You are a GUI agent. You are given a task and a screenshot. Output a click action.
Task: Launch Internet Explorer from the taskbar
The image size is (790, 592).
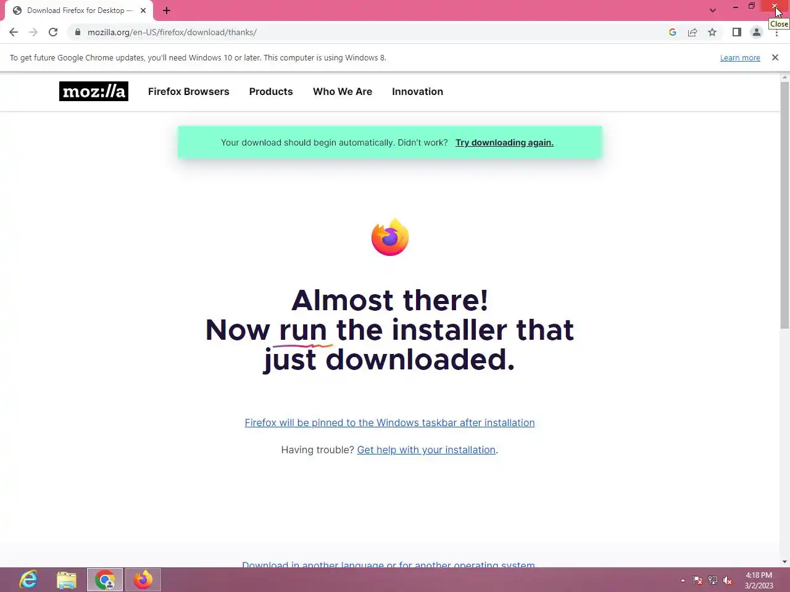28,580
